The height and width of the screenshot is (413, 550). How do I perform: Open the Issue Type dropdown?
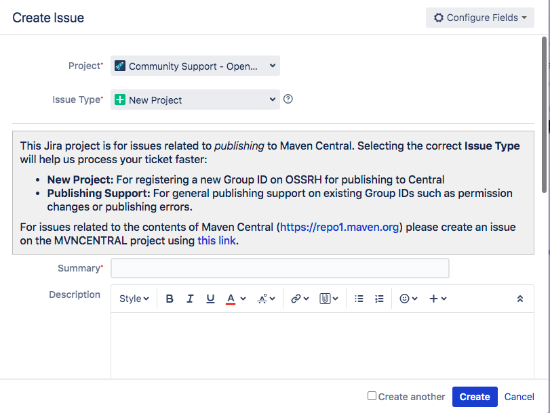coord(195,100)
